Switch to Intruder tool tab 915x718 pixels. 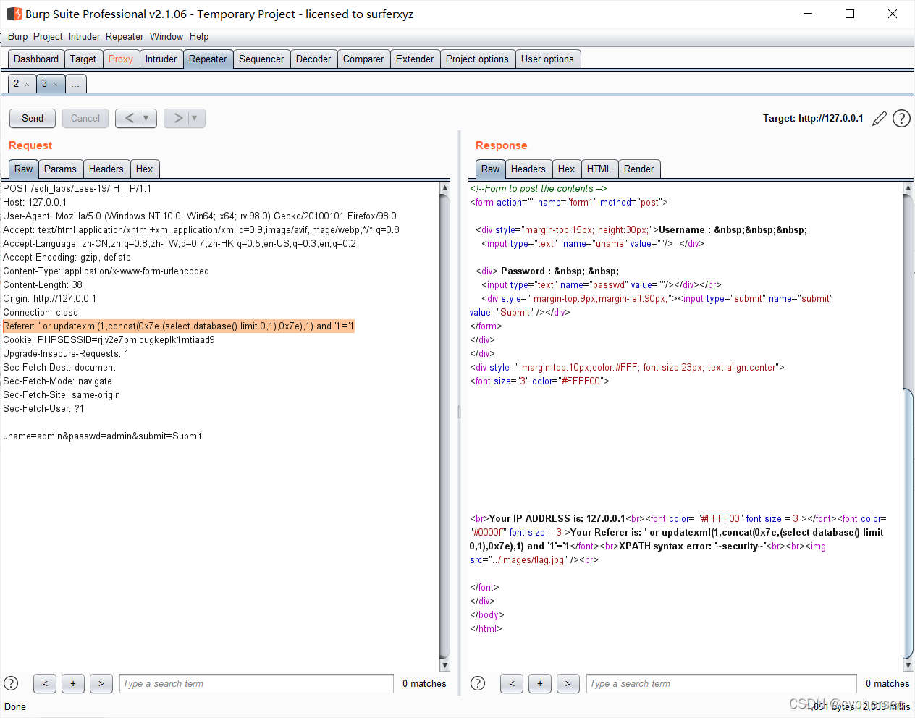(x=161, y=59)
